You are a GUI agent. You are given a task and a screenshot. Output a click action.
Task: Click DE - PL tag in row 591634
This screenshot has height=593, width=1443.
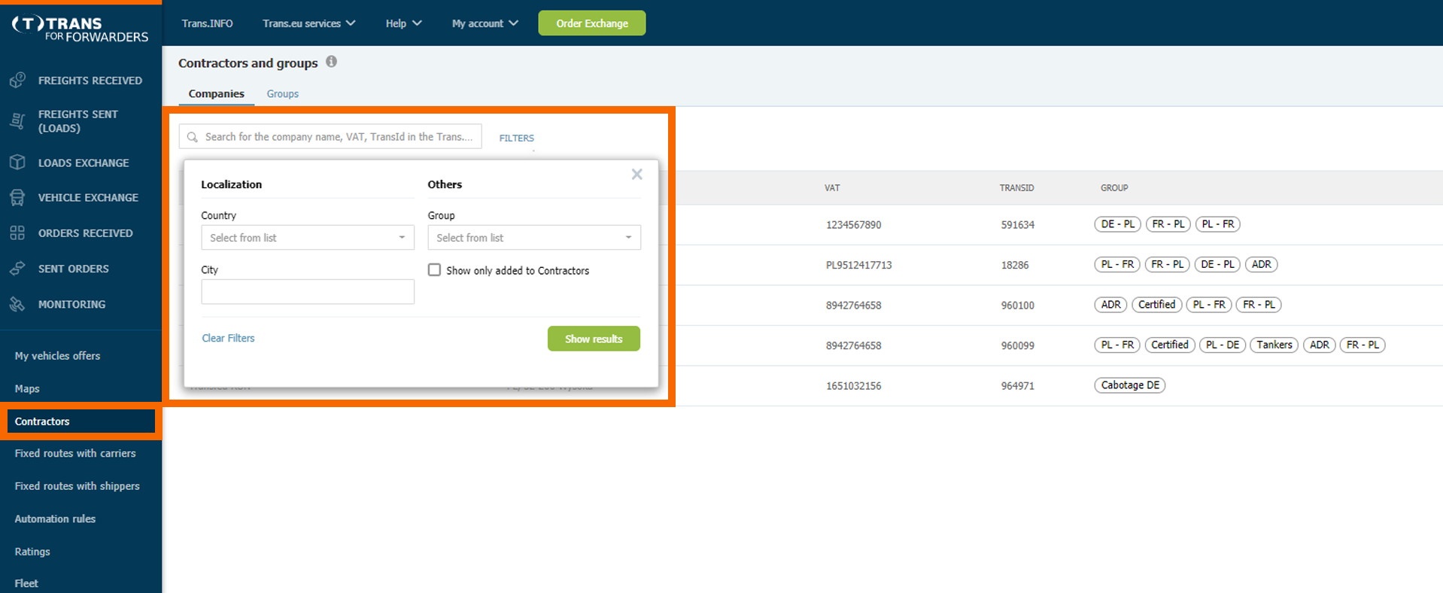(1118, 224)
